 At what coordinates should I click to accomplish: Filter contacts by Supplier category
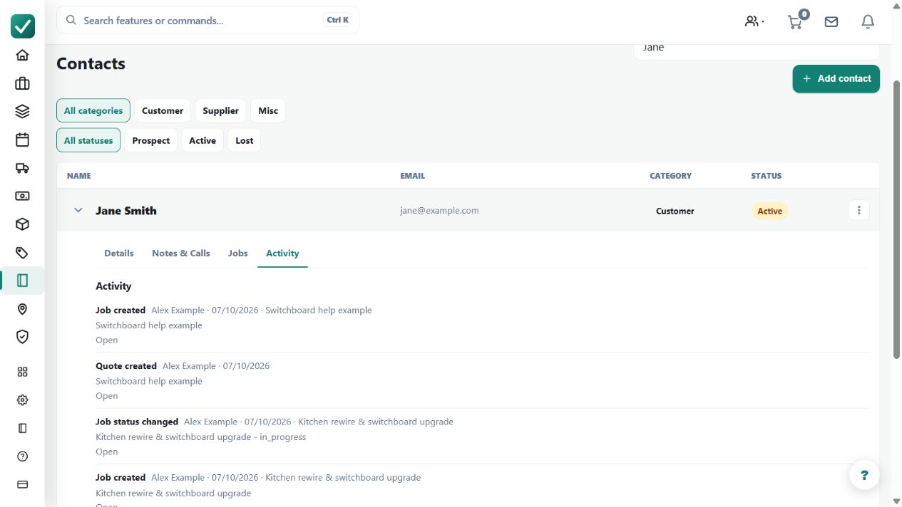coord(220,110)
